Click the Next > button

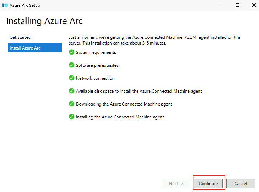(x=176, y=184)
